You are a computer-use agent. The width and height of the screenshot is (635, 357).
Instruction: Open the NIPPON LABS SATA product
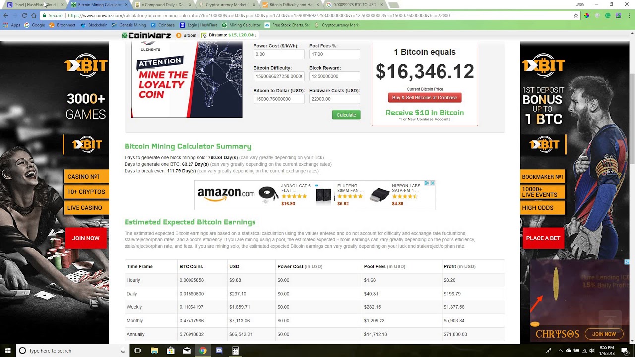coord(396,195)
